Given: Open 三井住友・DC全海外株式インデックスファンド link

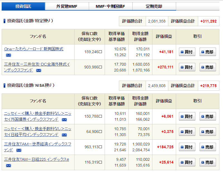Looking at the screenshot, I should [x=37, y=67].
